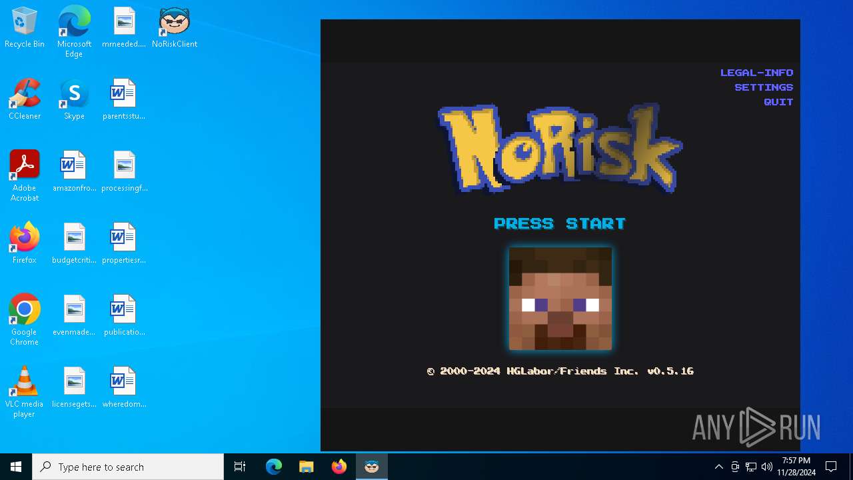
Task: Select QUIT in the NoRisk launcher
Action: (778, 102)
